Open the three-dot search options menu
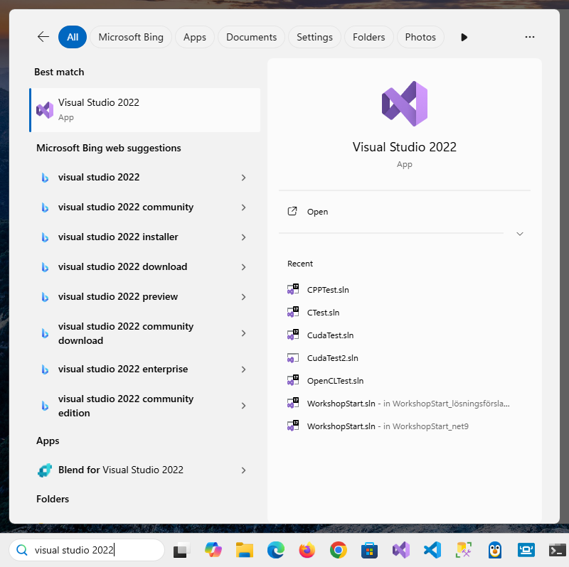The image size is (569, 567). (x=529, y=37)
